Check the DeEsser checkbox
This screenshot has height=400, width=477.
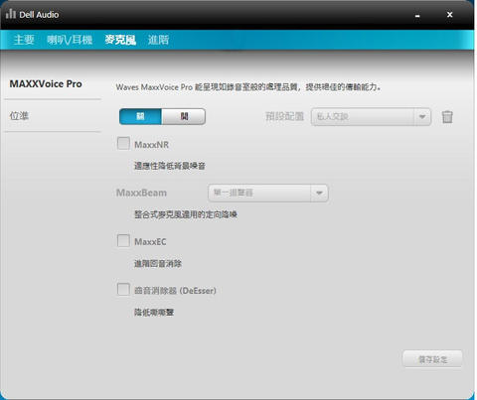pos(123,289)
